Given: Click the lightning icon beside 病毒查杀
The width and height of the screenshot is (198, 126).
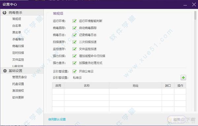Looking at the screenshot, I should pyautogui.click(x=4, y=13).
